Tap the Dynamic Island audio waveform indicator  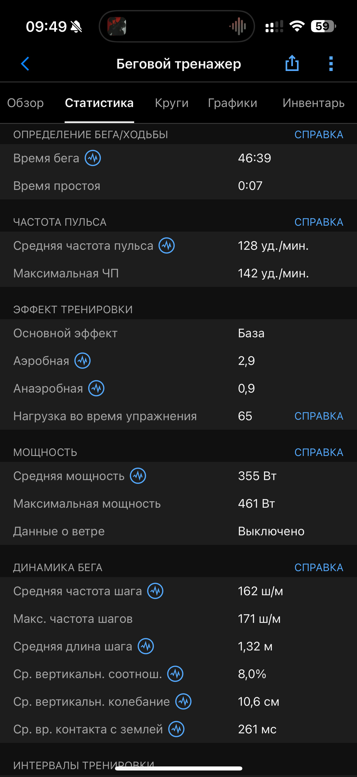coord(238,26)
